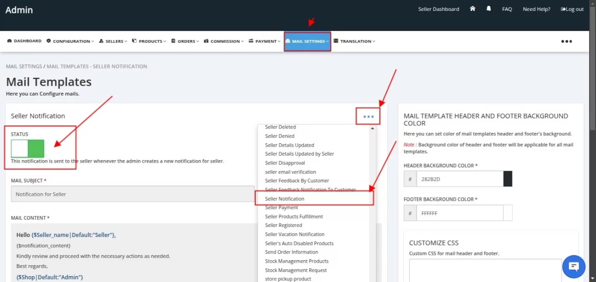Pick Seller Vacation Notification template
The width and height of the screenshot is (596, 282).
point(295,234)
